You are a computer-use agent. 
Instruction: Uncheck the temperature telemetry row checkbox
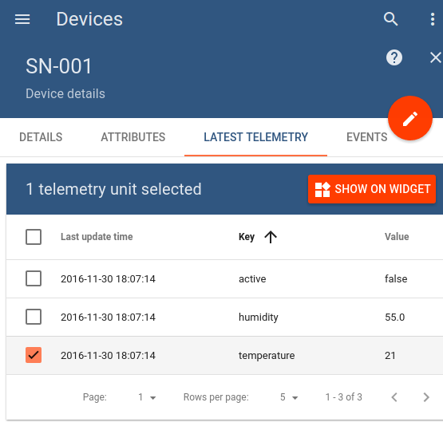(34, 355)
